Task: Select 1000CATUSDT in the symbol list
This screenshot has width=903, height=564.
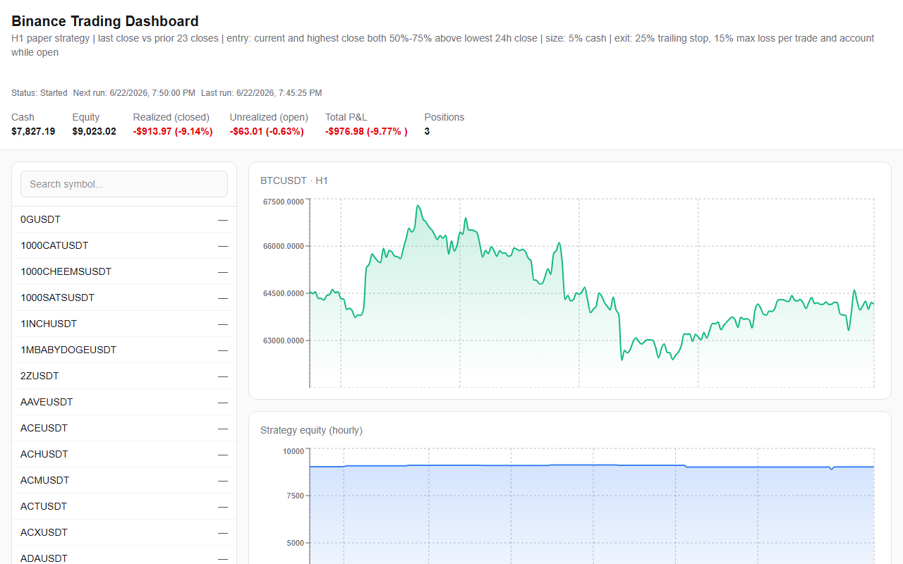Action: click(x=124, y=246)
